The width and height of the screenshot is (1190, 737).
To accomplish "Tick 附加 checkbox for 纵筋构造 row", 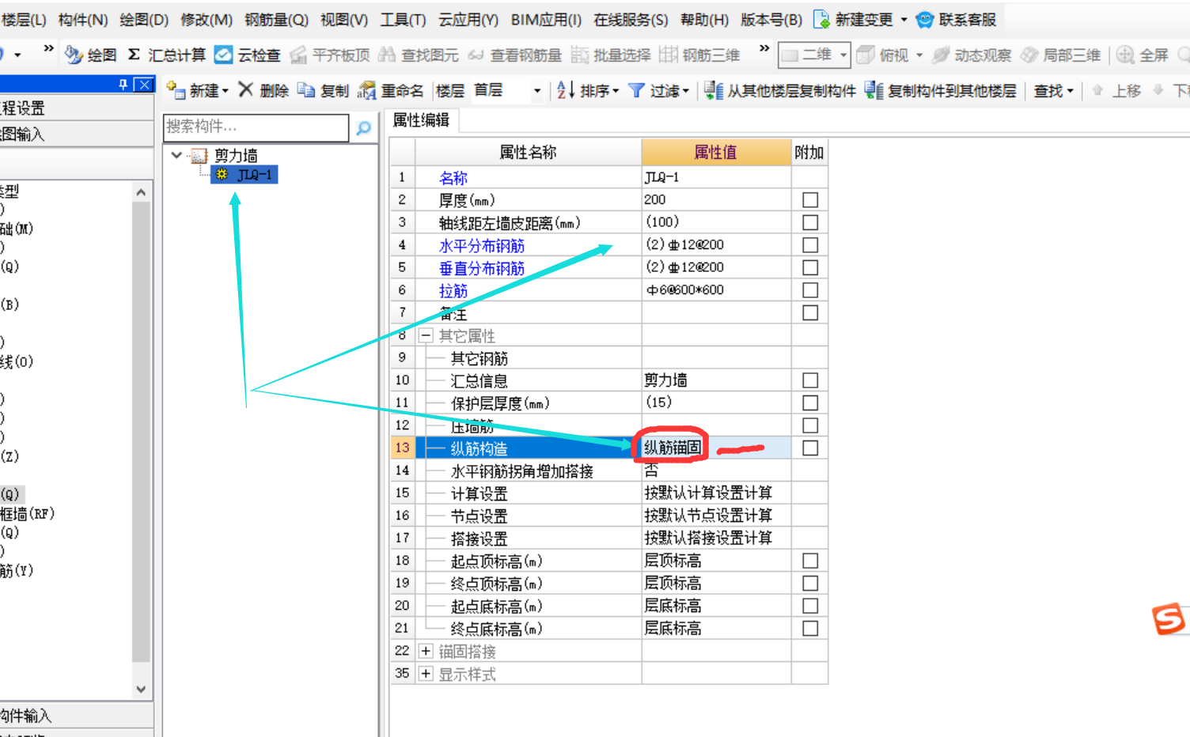I will [810, 448].
